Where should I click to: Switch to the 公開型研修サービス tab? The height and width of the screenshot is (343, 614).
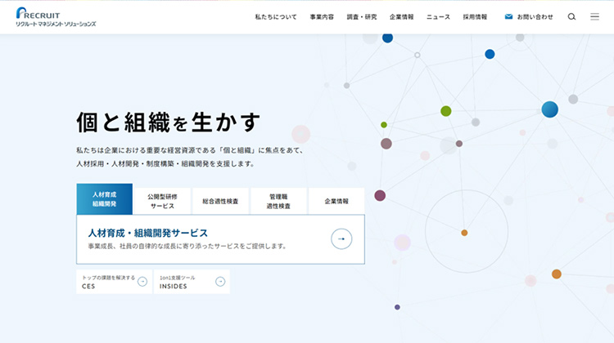162,201
